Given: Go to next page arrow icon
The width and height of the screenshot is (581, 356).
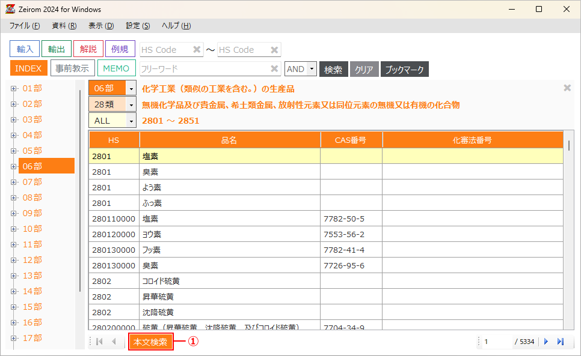Looking at the screenshot, I should [x=546, y=342].
